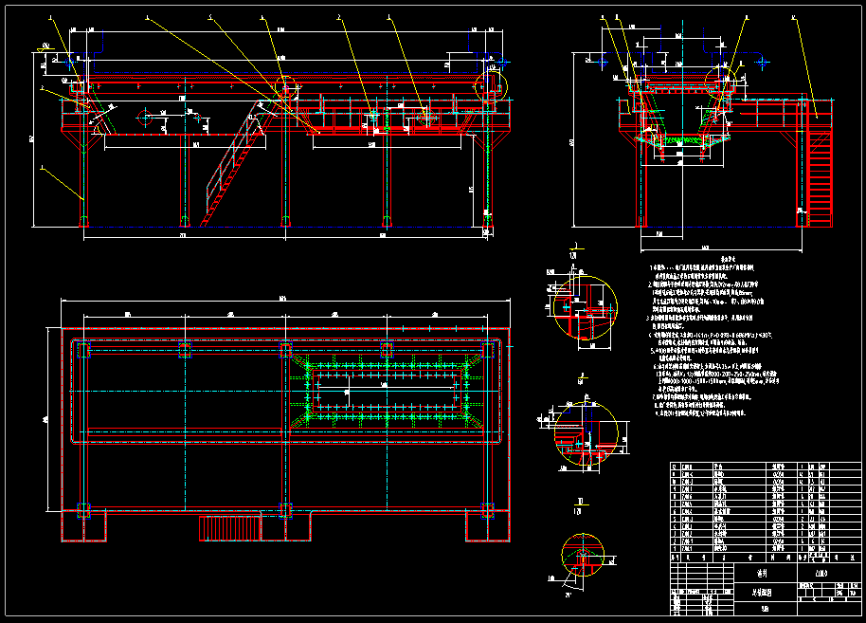The width and height of the screenshot is (866, 623).
Task: Click the top-left column base in plan view
Action: (82, 351)
